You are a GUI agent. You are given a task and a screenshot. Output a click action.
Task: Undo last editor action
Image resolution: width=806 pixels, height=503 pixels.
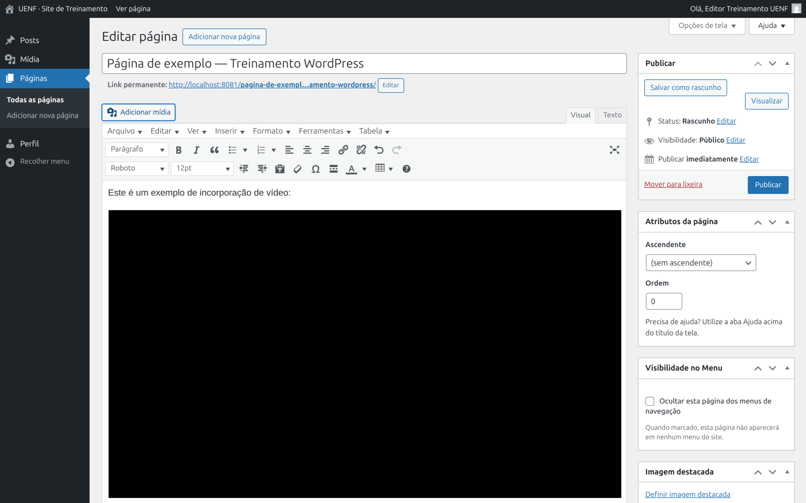pyautogui.click(x=379, y=150)
